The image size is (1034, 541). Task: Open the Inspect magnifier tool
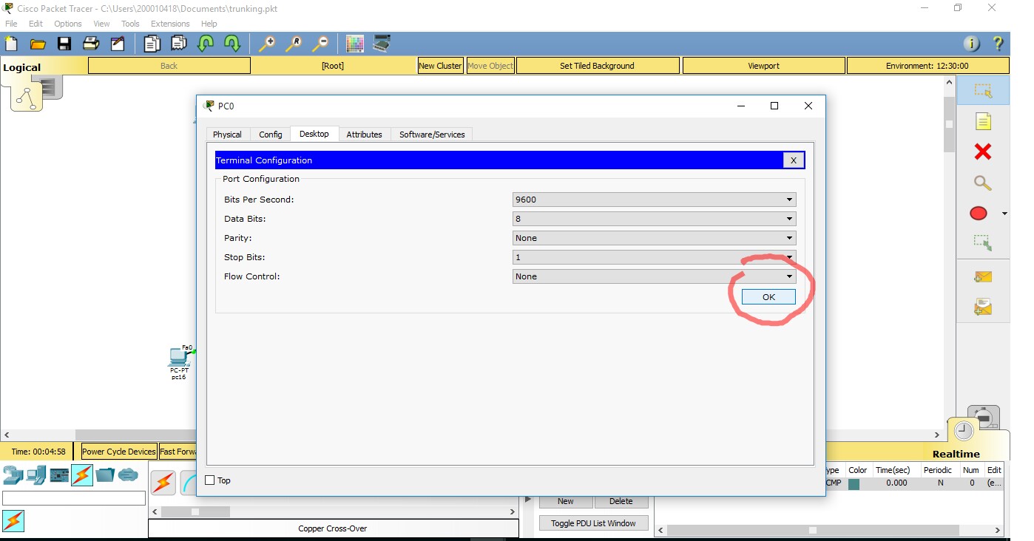pos(982,183)
